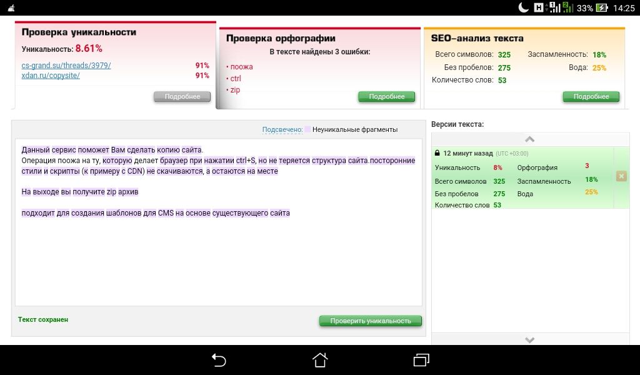
Task: Open the Проверка уникальности tab
Action: [x=79, y=32]
